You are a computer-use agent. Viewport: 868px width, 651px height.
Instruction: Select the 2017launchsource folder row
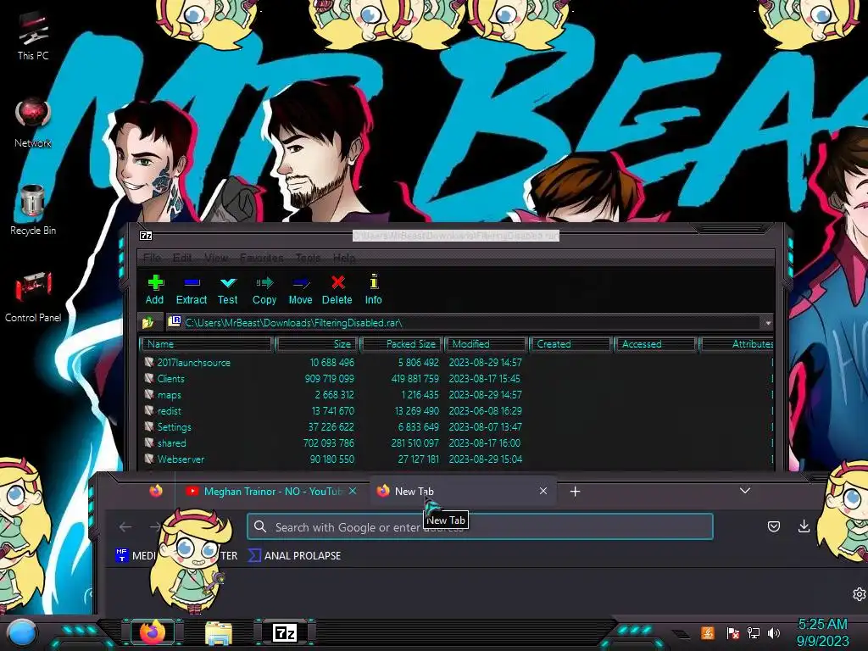[x=457, y=363]
